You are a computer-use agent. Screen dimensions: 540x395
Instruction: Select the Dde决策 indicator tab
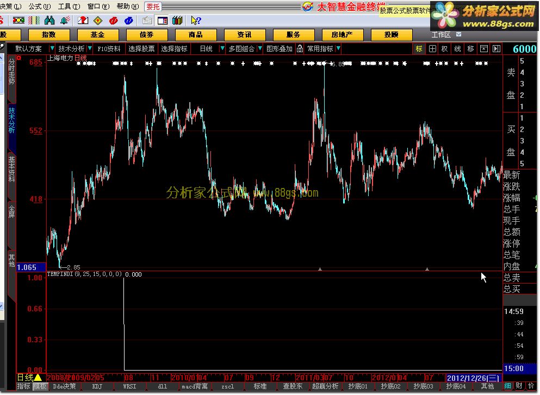coord(64,386)
